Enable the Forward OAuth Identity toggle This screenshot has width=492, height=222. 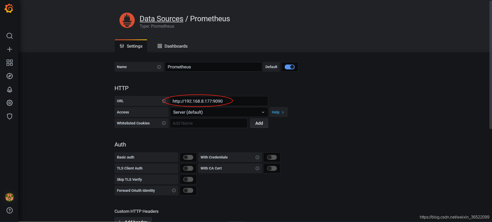pos(188,191)
